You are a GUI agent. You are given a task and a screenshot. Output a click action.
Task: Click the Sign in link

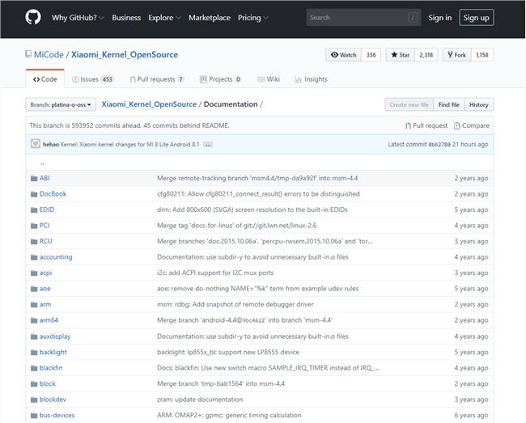[x=439, y=18]
